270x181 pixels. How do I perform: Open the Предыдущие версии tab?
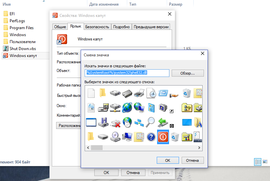(151, 27)
